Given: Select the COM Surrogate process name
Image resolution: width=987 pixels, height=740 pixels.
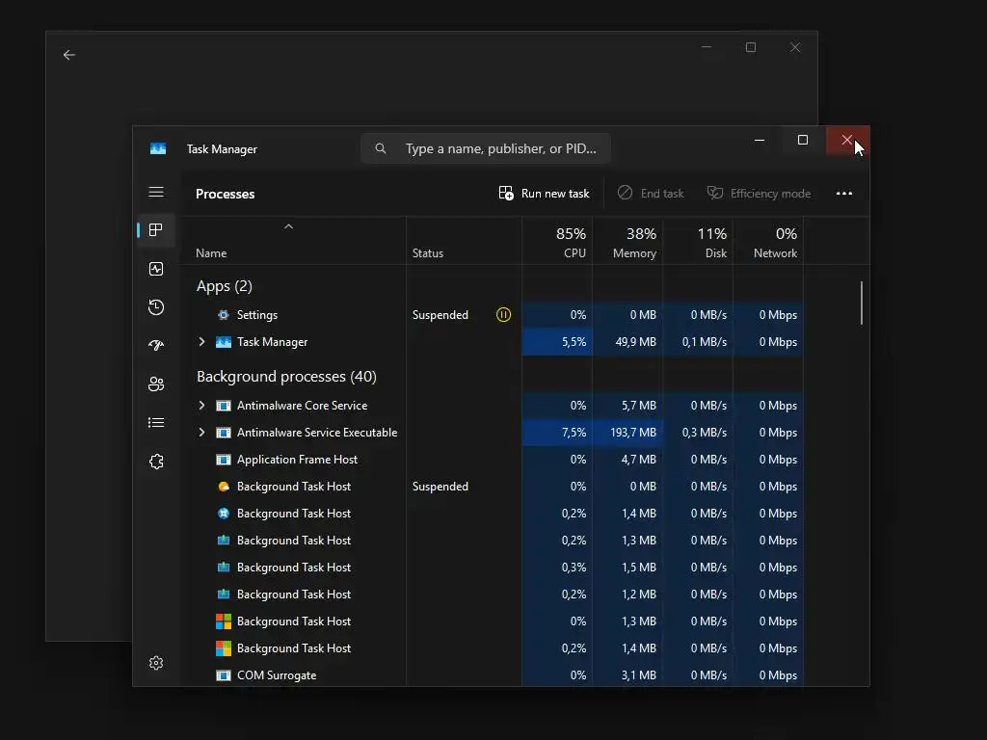Looking at the screenshot, I should coord(277,675).
